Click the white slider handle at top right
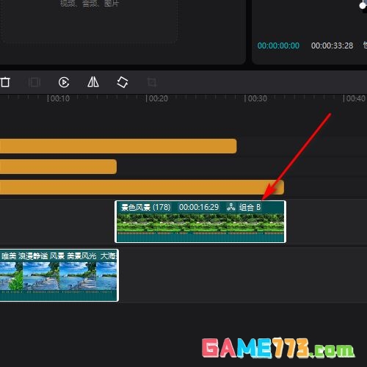Viewport: 367px width, 367px height. (x=363, y=5)
